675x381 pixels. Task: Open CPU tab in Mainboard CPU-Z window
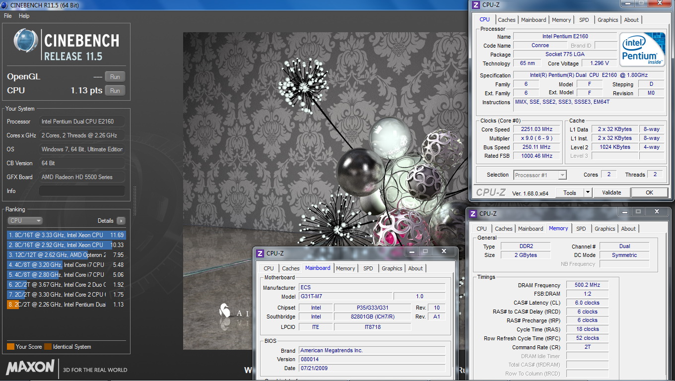point(269,268)
